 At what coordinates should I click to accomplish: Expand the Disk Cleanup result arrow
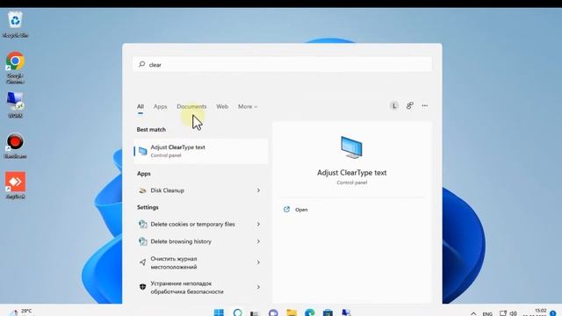click(258, 190)
